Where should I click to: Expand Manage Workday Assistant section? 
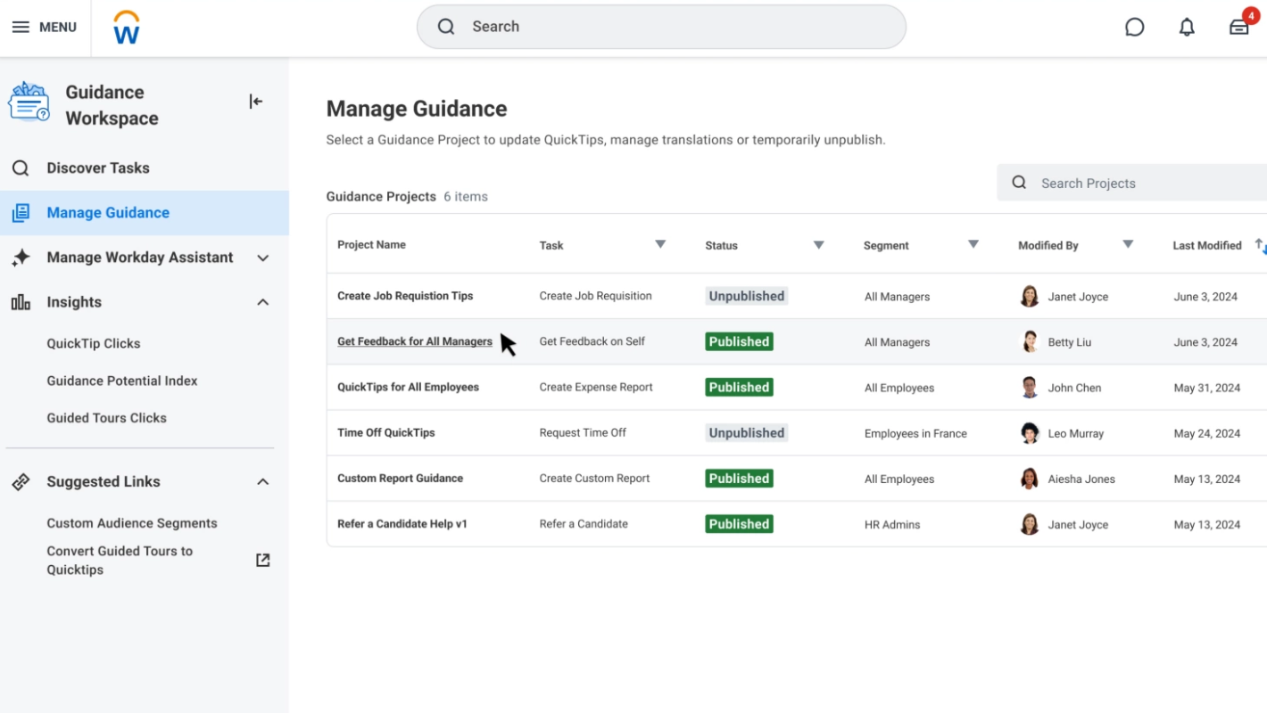point(263,258)
